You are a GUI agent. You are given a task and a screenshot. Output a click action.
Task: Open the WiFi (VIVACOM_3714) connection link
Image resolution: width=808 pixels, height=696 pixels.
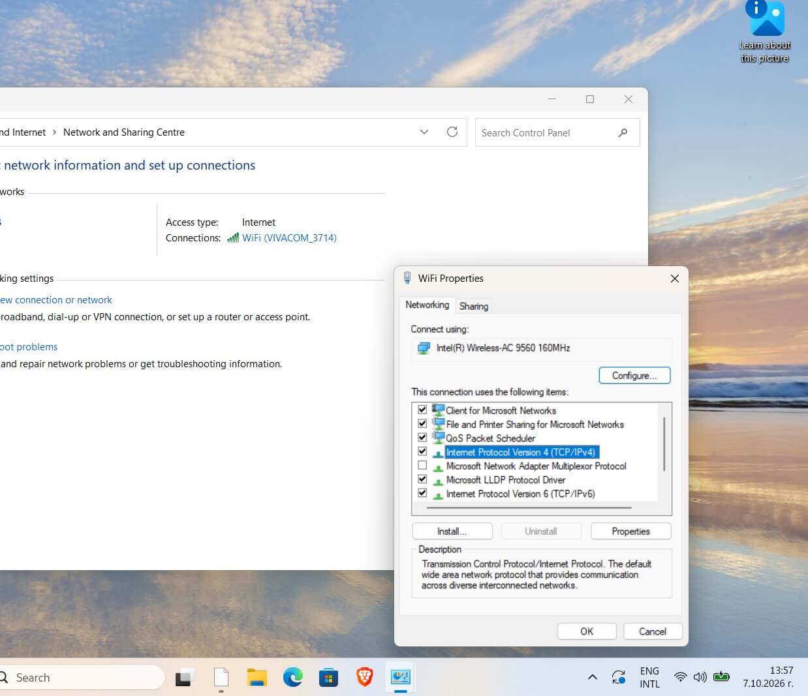coord(289,238)
